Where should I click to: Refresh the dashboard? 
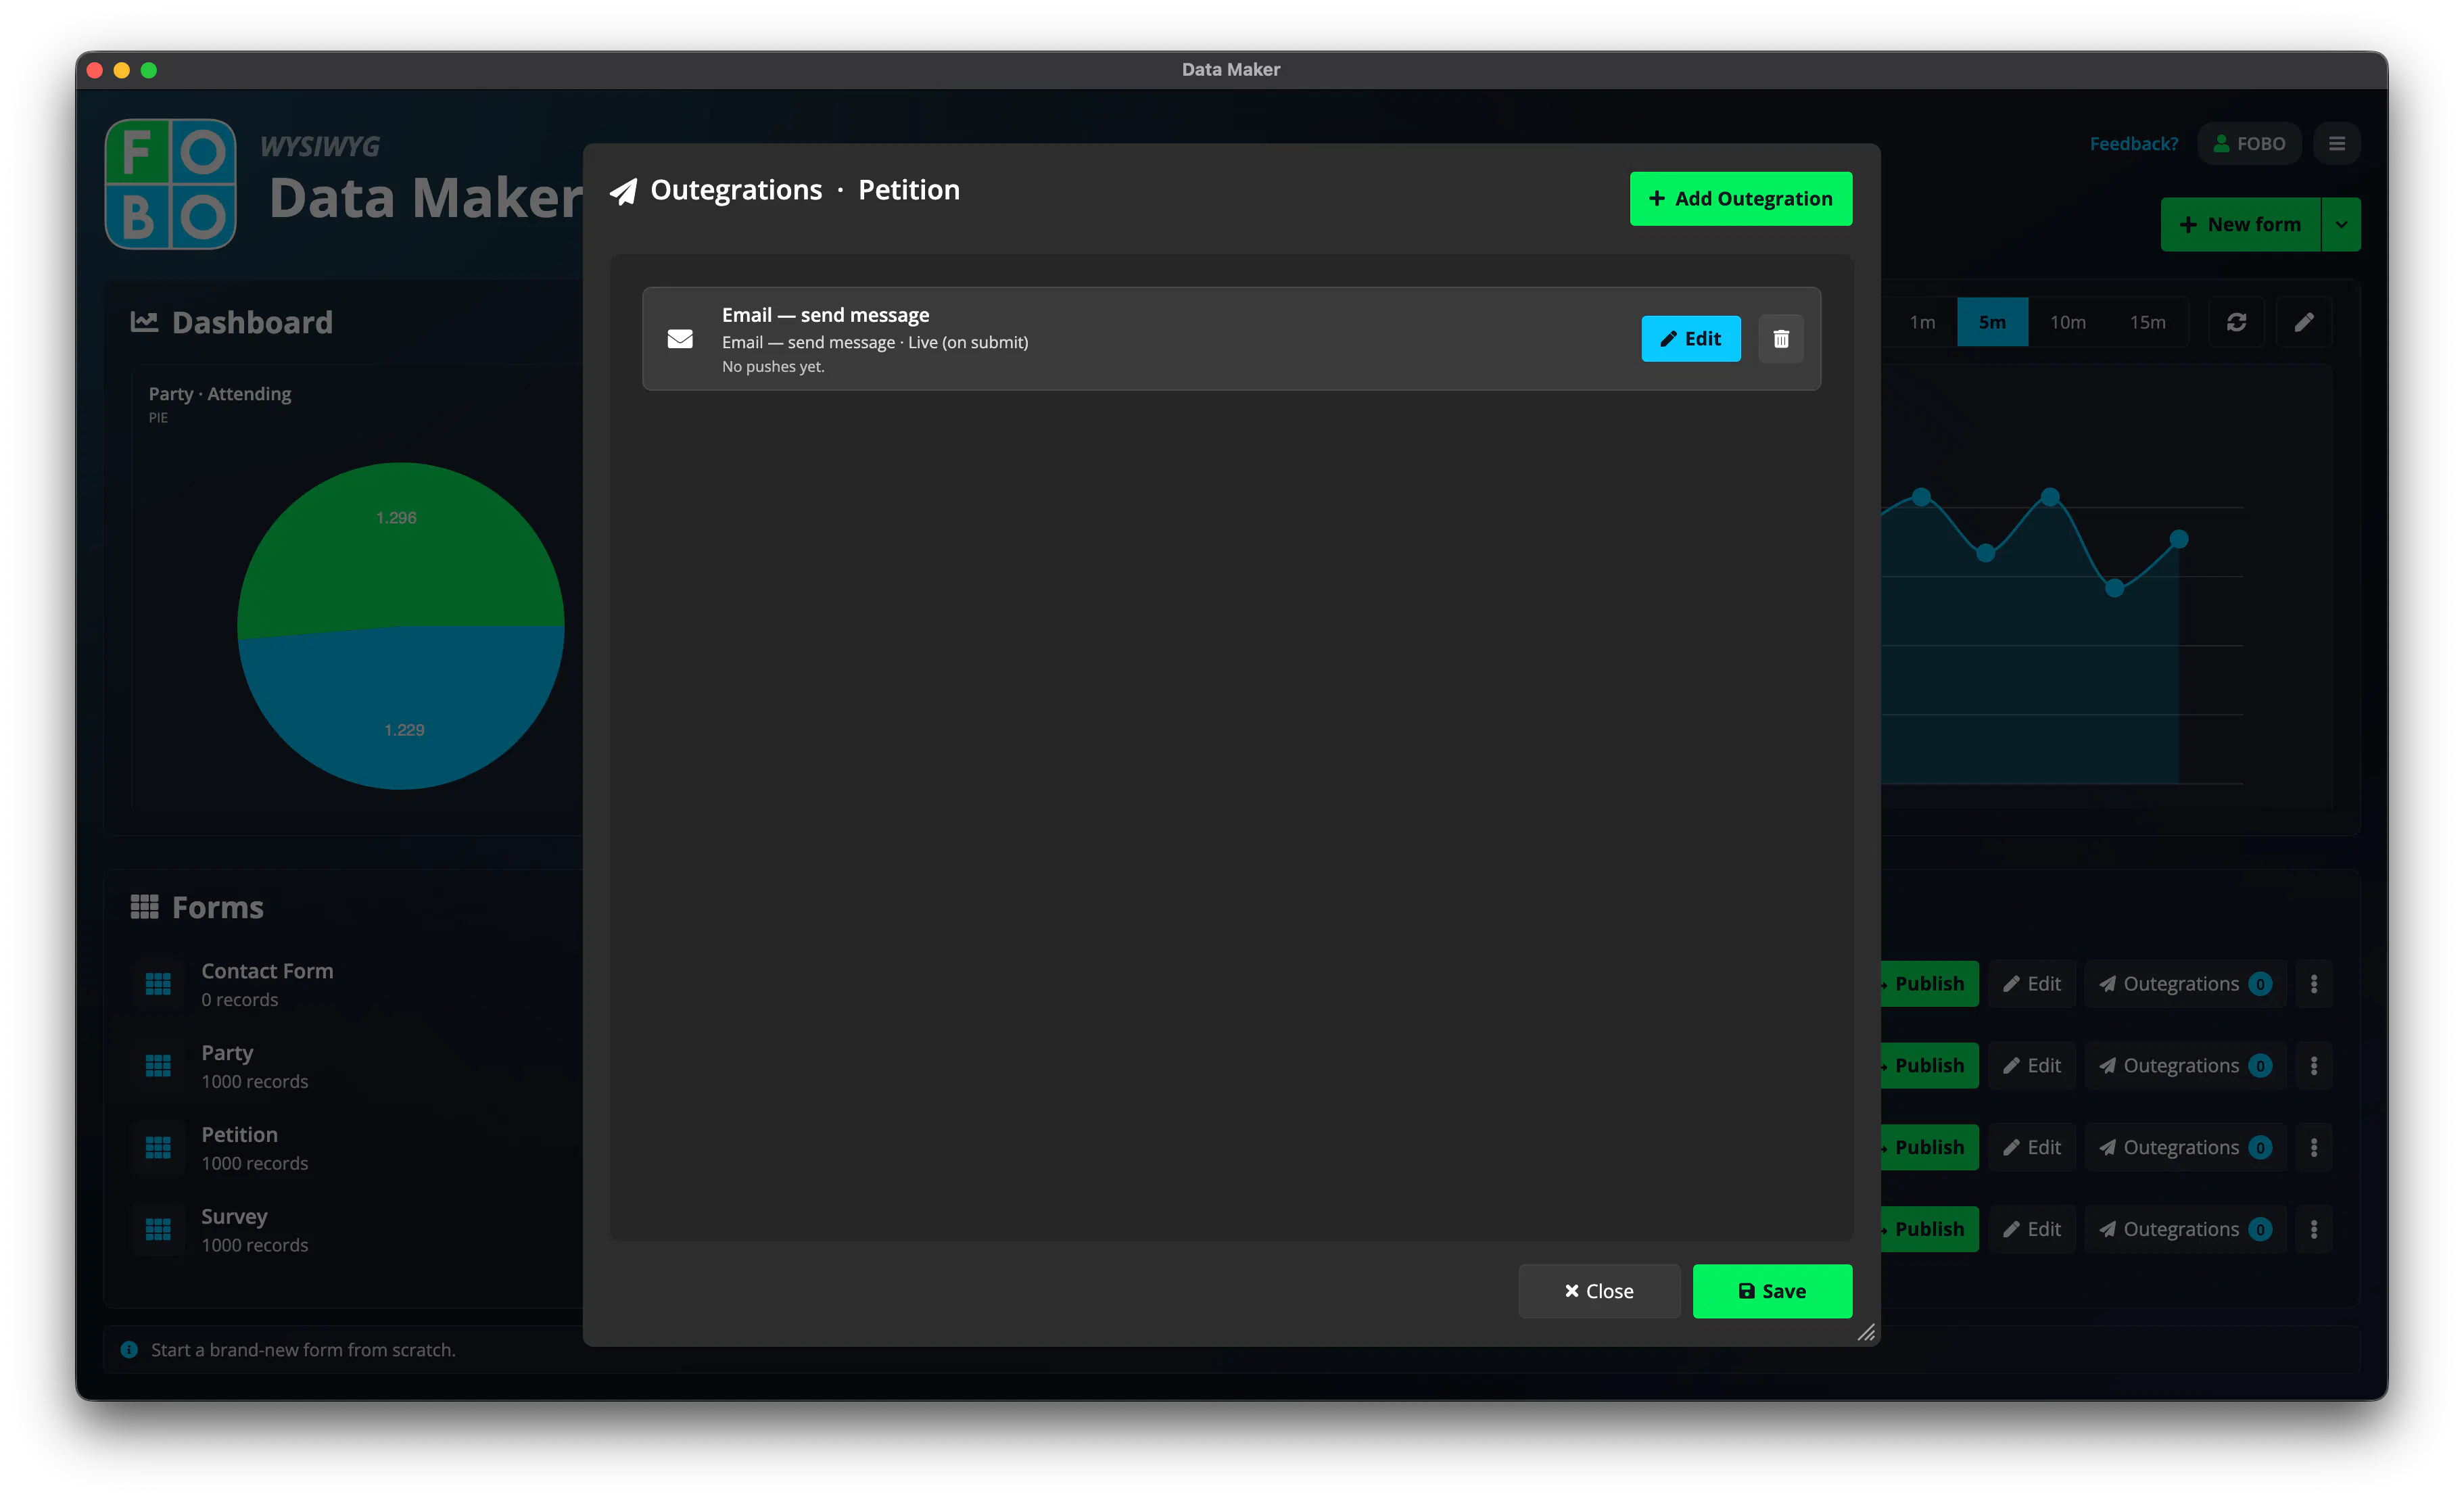2236,322
